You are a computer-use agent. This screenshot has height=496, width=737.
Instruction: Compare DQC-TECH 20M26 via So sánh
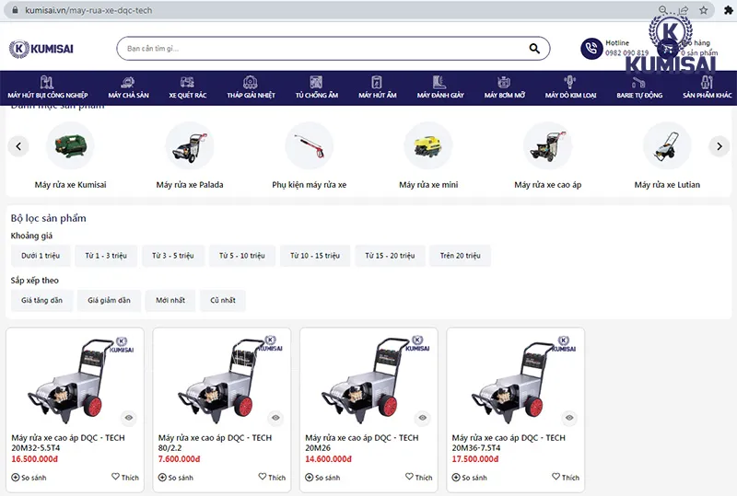click(x=323, y=478)
